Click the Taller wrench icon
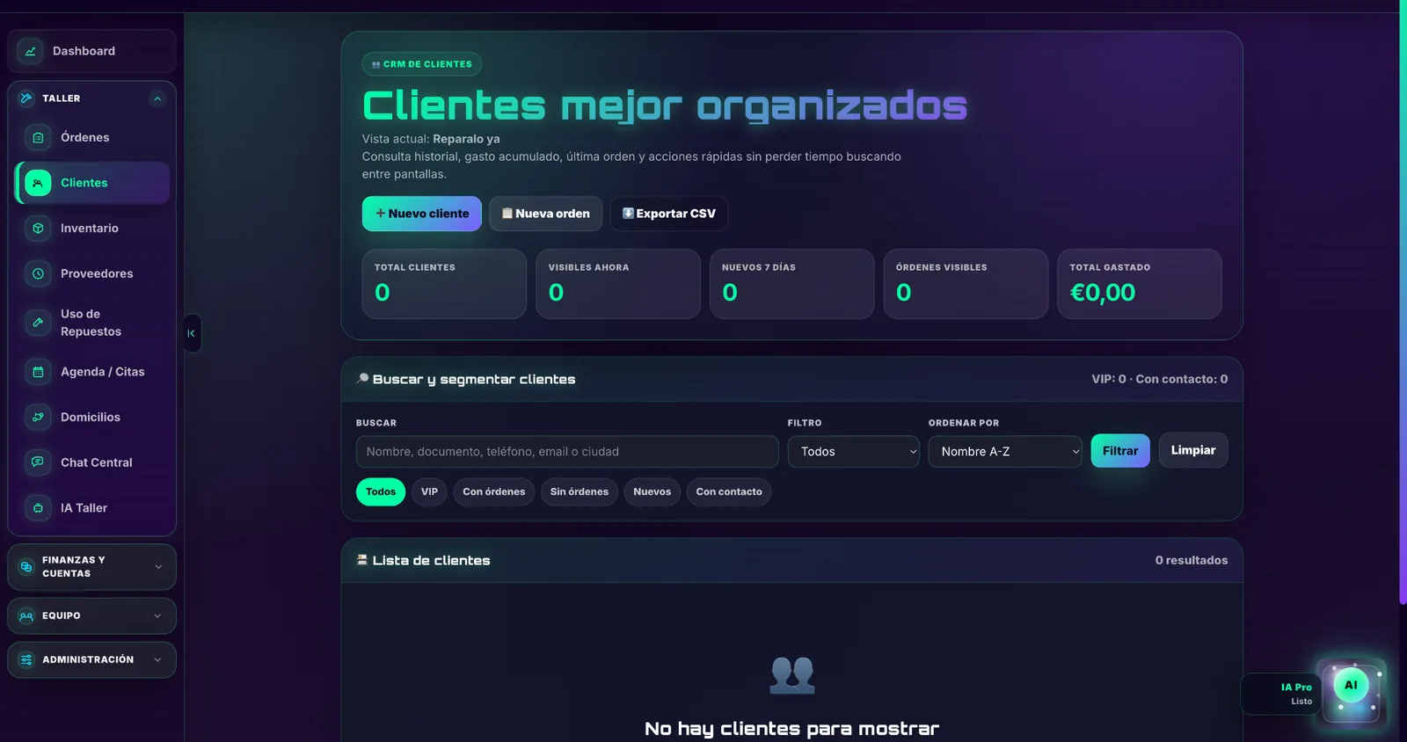 pos(26,98)
